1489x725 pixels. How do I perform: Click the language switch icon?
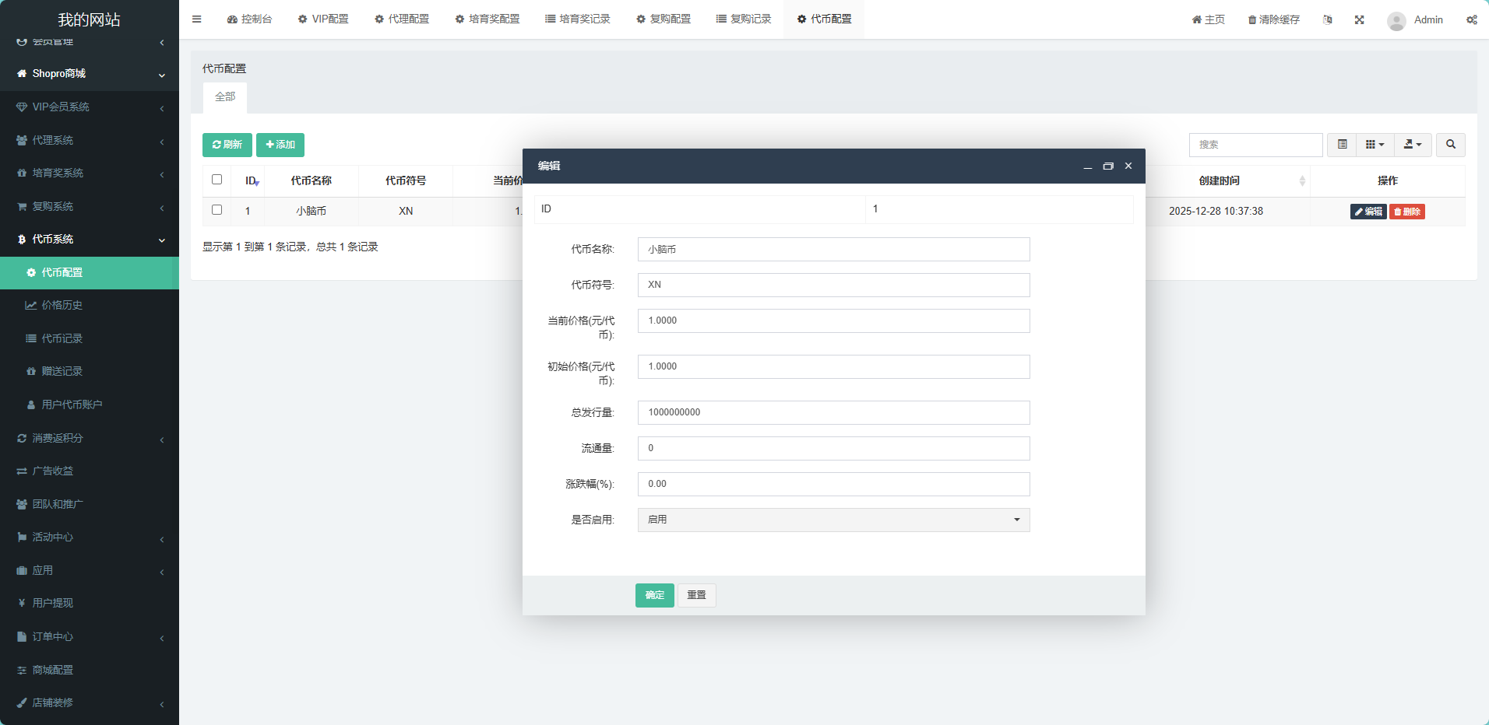[1327, 19]
